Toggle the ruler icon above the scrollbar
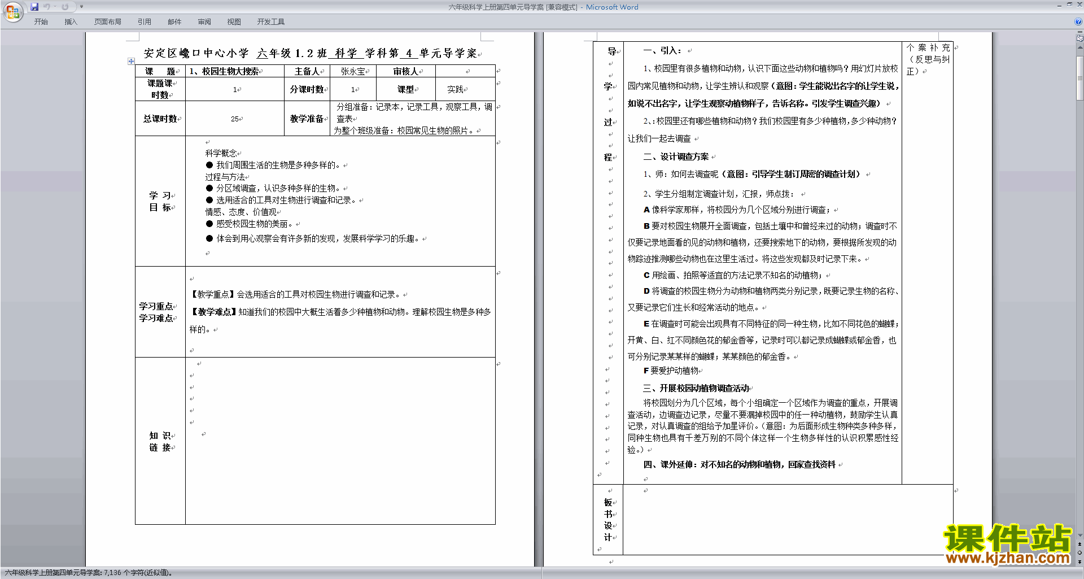This screenshot has height=579, width=1084. coord(1079,39)
